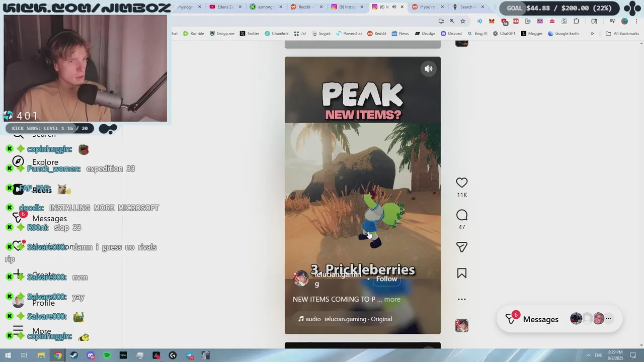
Task: Open the Chrome media control icon
Action: click(612, 21)
